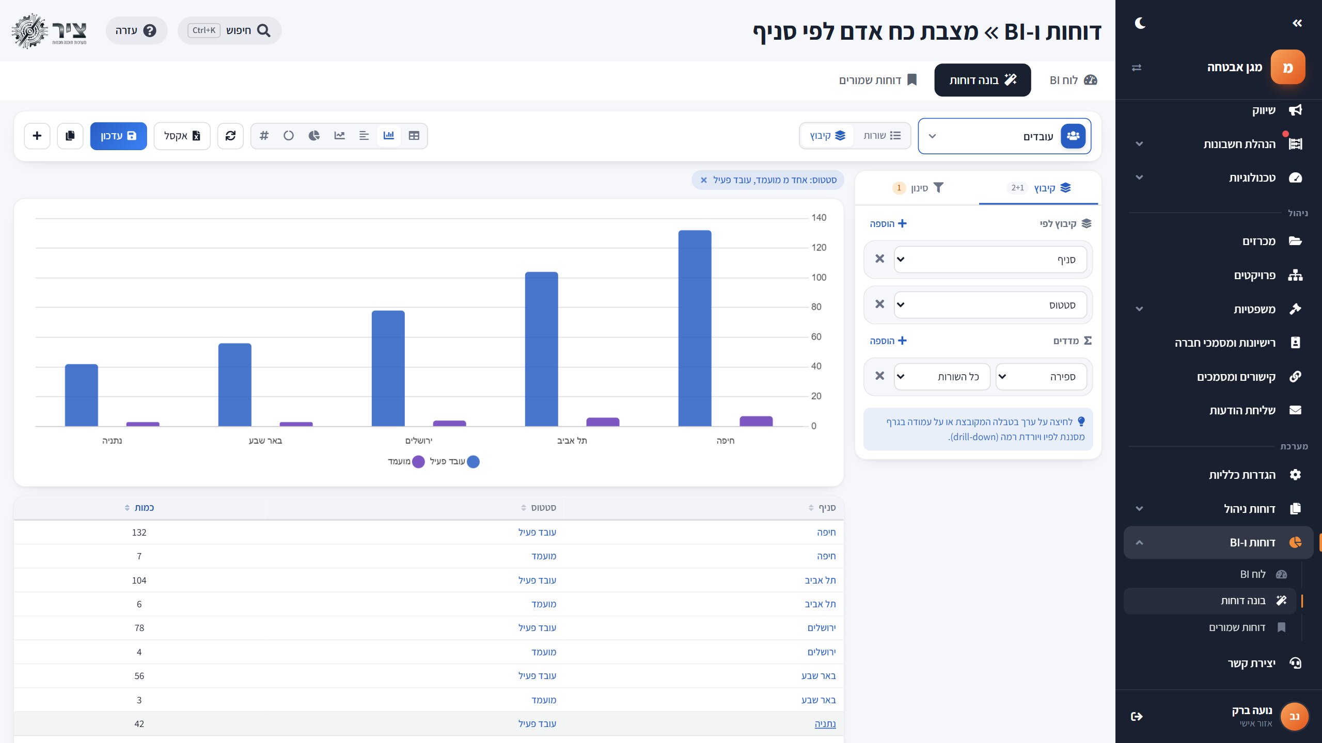Select the bar chart view icon
Image resolution: width=1322 pixels, height=743 pixels.
click(x=389, y=136)
